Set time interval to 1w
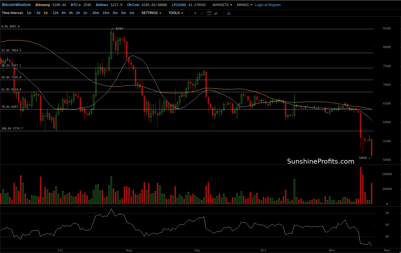401x253 pixels. 29,13
